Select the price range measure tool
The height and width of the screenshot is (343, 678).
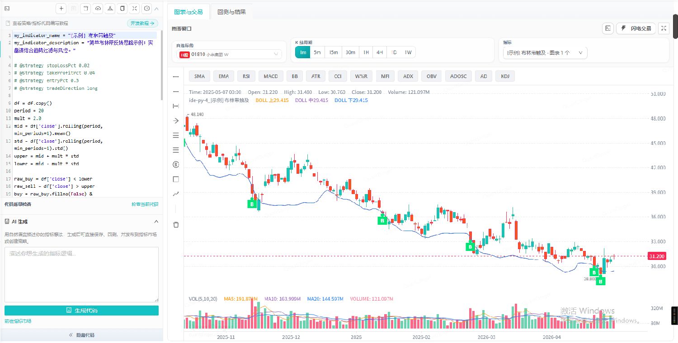point(176,106)
